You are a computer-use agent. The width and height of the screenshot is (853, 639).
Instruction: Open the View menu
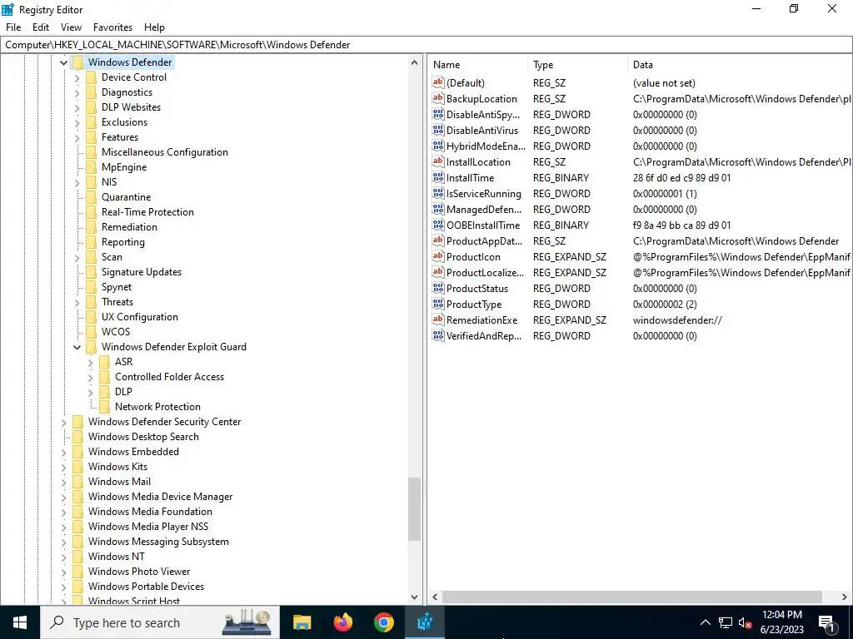[71, 27]
